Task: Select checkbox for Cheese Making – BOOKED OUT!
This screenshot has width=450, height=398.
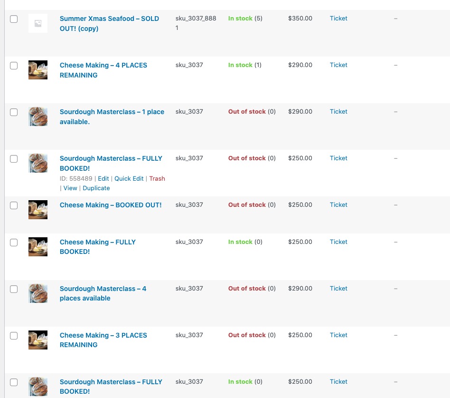Action: tap(14, 205)
